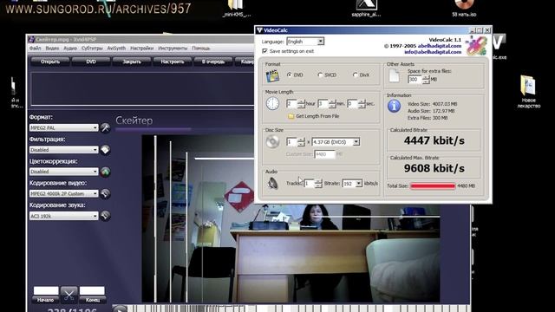Viewport: 555px width, 312px height.
Task: Open the Аудио menu
Action: [70, 49]
